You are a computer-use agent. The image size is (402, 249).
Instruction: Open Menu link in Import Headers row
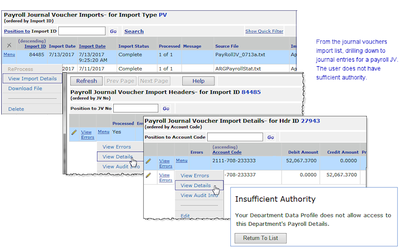(104, 132)
